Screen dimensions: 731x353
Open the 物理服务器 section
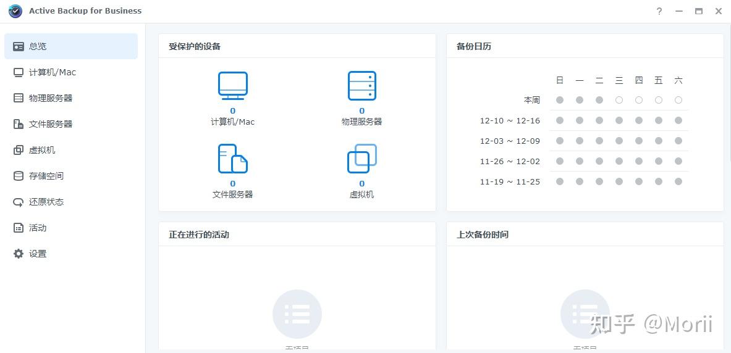[x=71, y=98]
